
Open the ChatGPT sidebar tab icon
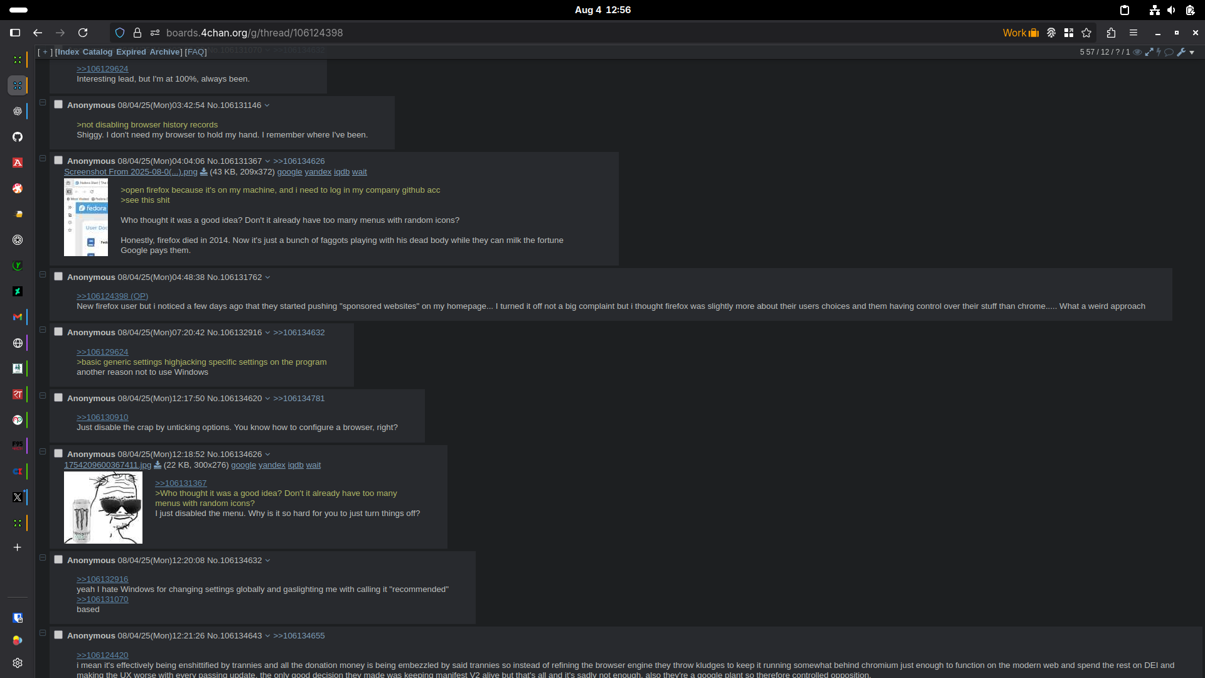click(18, 111)
